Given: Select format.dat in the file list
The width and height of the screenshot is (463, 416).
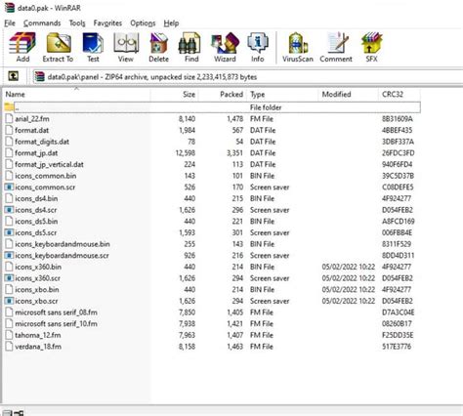Looking at the screenshot, I should (32, 130).
